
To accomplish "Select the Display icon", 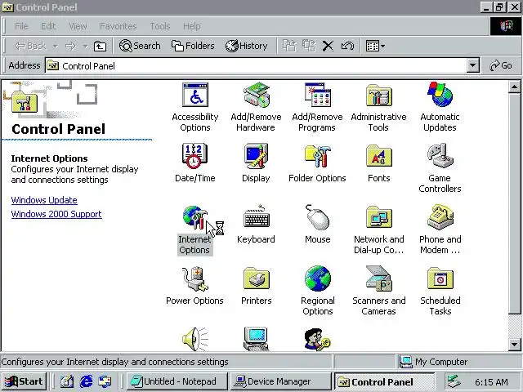I will [x=256, y=156].
